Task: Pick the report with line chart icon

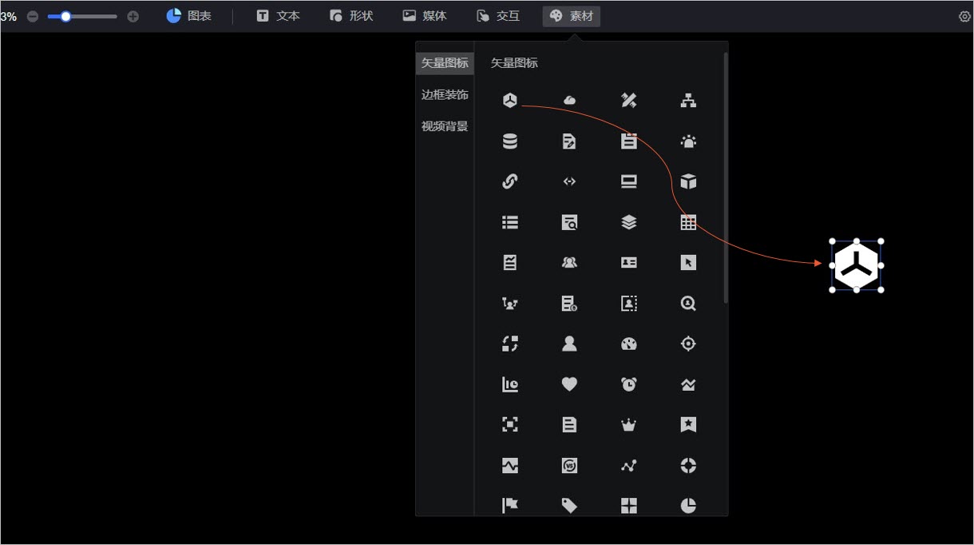Action: [x=510, y=262]
